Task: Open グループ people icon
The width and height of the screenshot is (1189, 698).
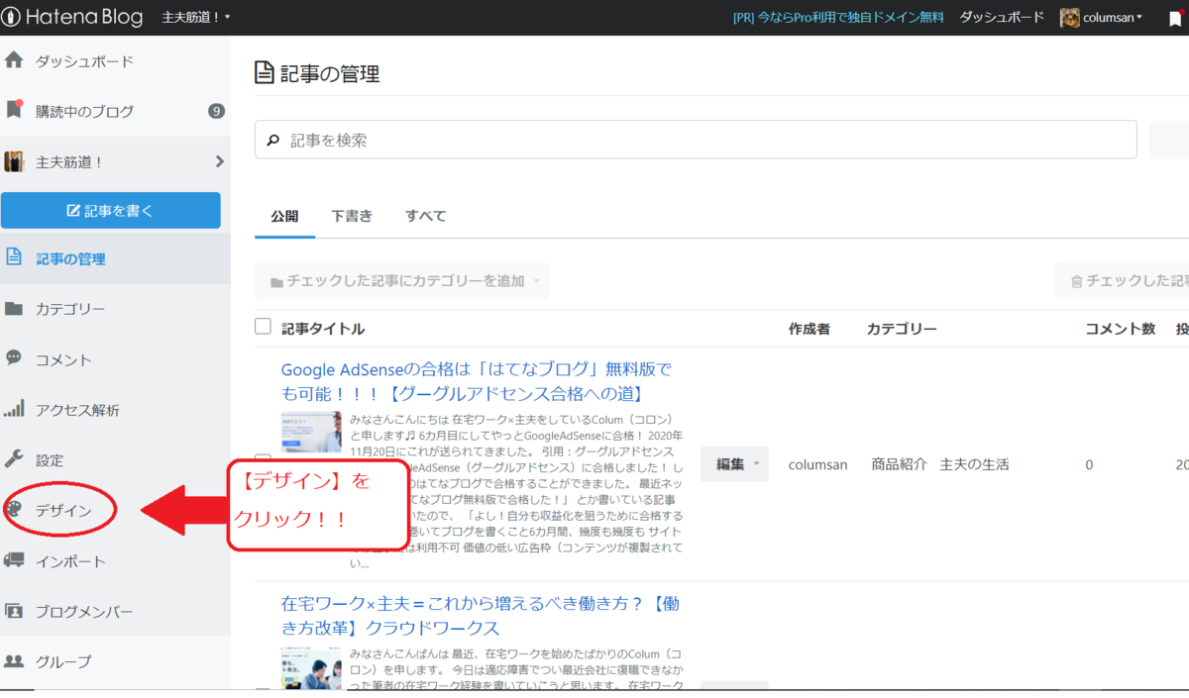Action: pyautogui.click(x=14, y=660)
